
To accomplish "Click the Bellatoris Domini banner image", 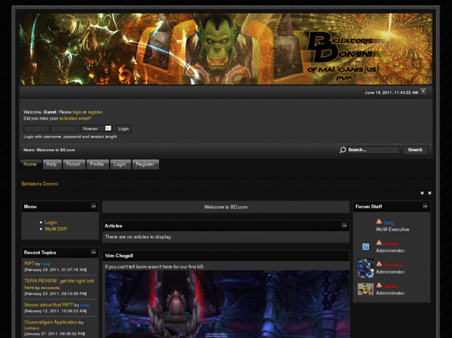I will pos(226,49).
